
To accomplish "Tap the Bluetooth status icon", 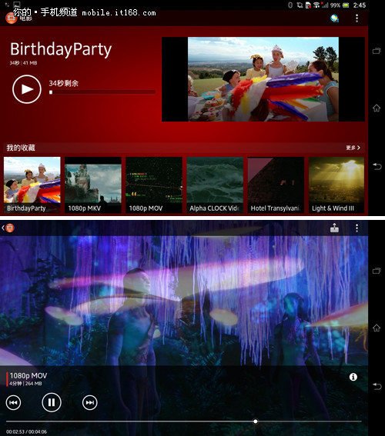I will [x=290, y=5].
